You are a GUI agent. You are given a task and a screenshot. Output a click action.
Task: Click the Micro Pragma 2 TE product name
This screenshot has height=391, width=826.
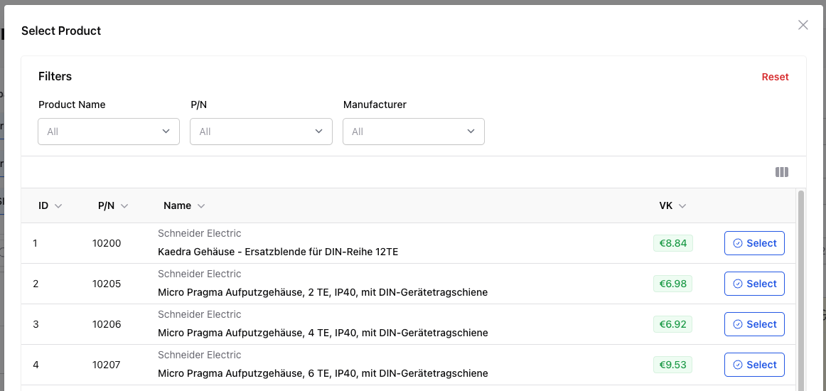point(322,292)
